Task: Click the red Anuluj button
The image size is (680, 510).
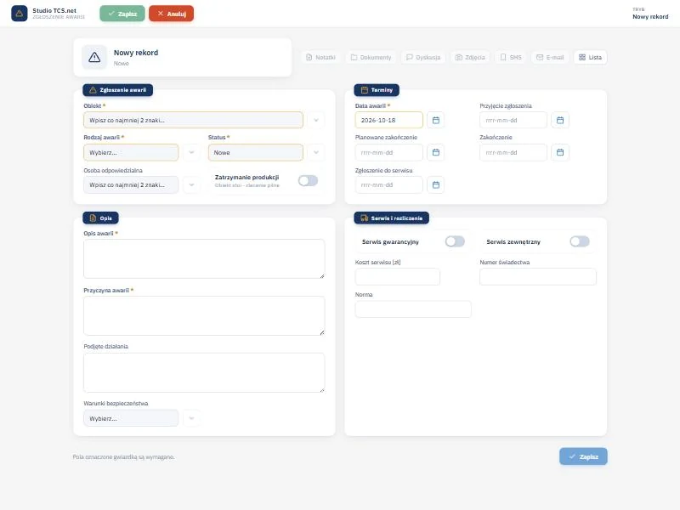Action: click(172, 14)
